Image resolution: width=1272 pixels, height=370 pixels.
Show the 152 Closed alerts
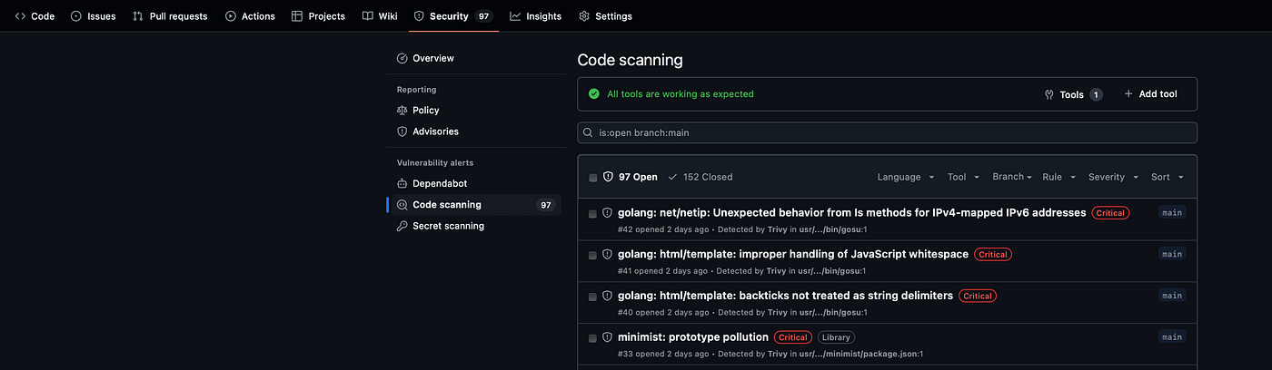click(x=700, y=177)
